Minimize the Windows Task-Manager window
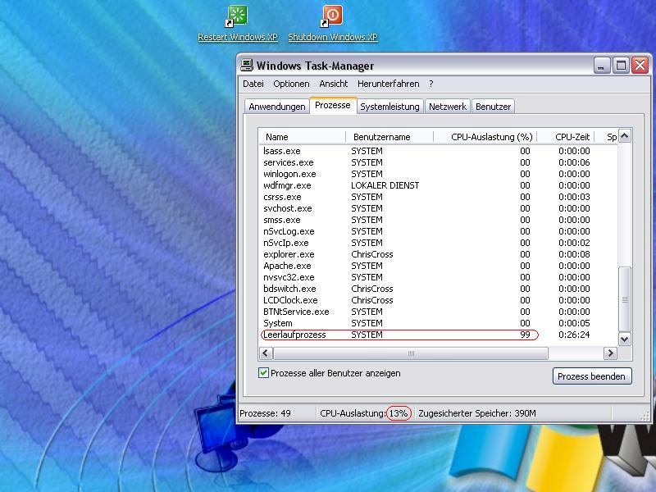 pyautogui.click(x=601, y=66)
